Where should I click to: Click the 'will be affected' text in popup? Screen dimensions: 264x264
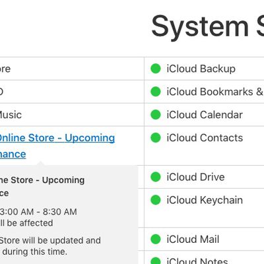pyautogui.click(x=26, y=223)
